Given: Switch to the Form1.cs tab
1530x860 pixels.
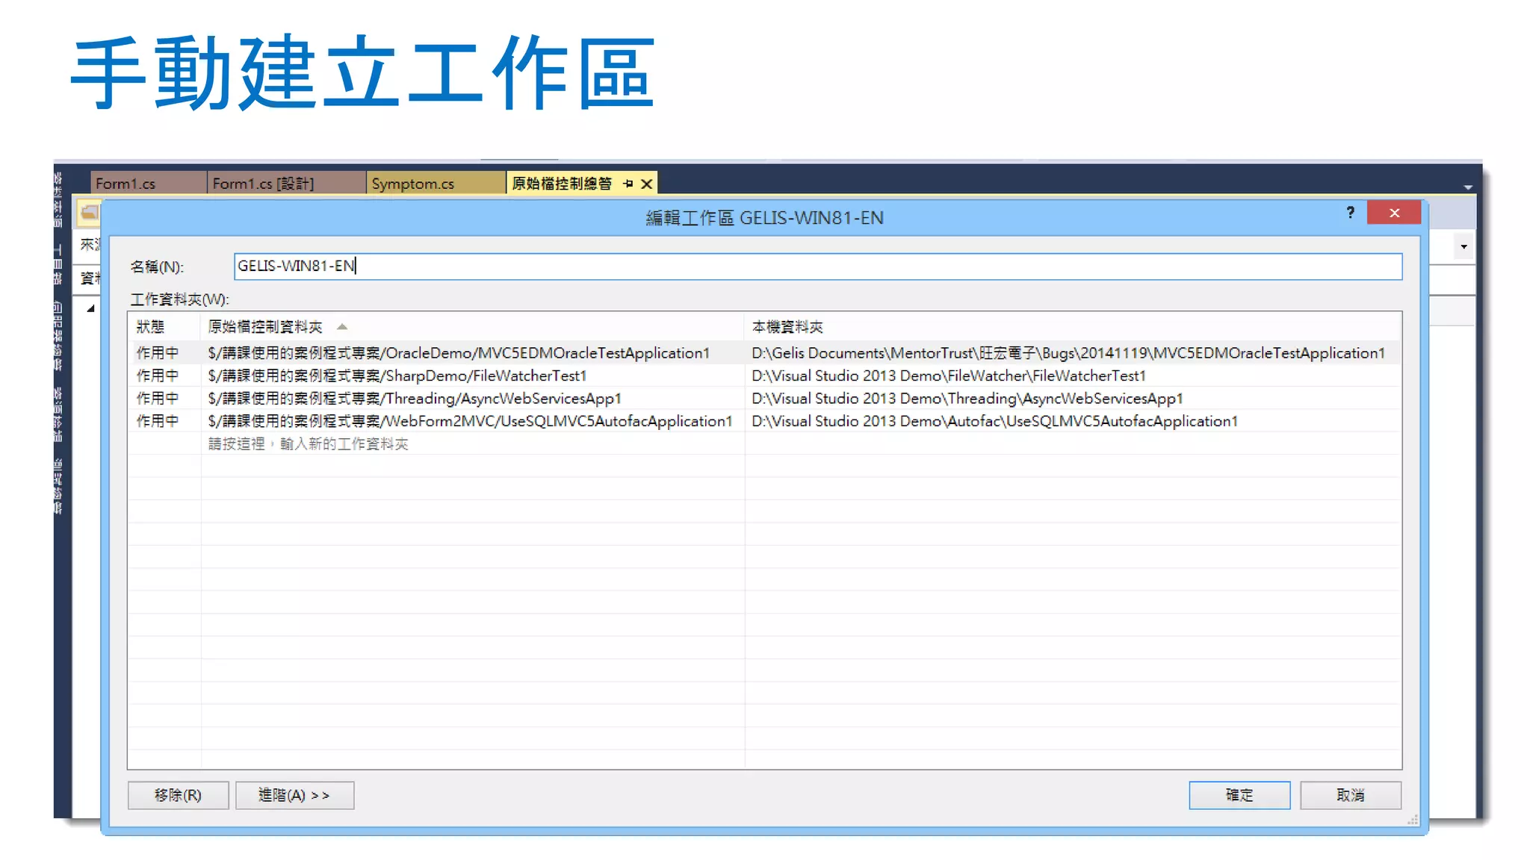Looking at the screenshot, I should click(126, 184).
